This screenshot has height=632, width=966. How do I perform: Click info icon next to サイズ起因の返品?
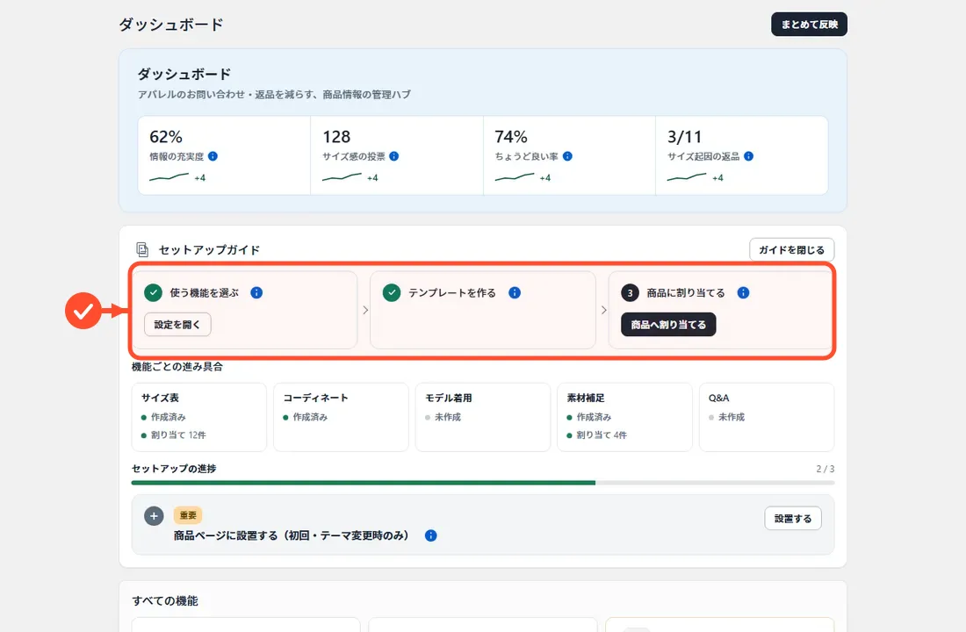click(748, 156)
